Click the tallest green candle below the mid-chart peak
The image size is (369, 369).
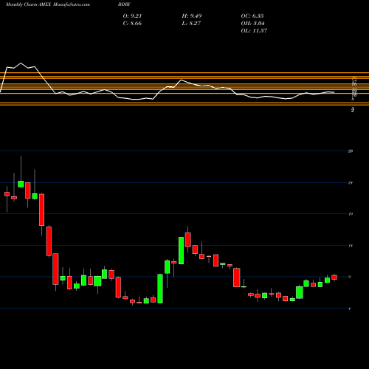pos(160,289)
